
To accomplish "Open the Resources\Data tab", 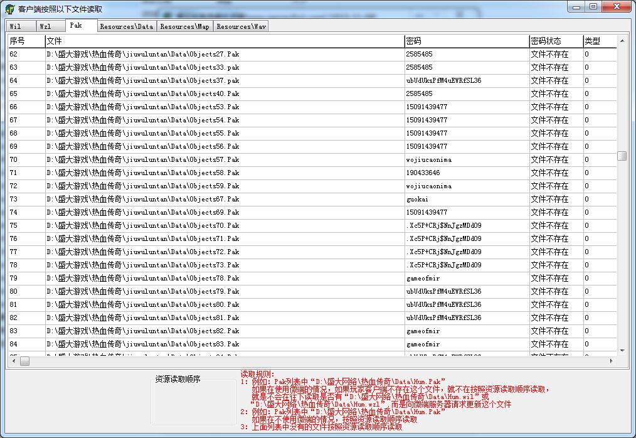I will tap(127, 26).
